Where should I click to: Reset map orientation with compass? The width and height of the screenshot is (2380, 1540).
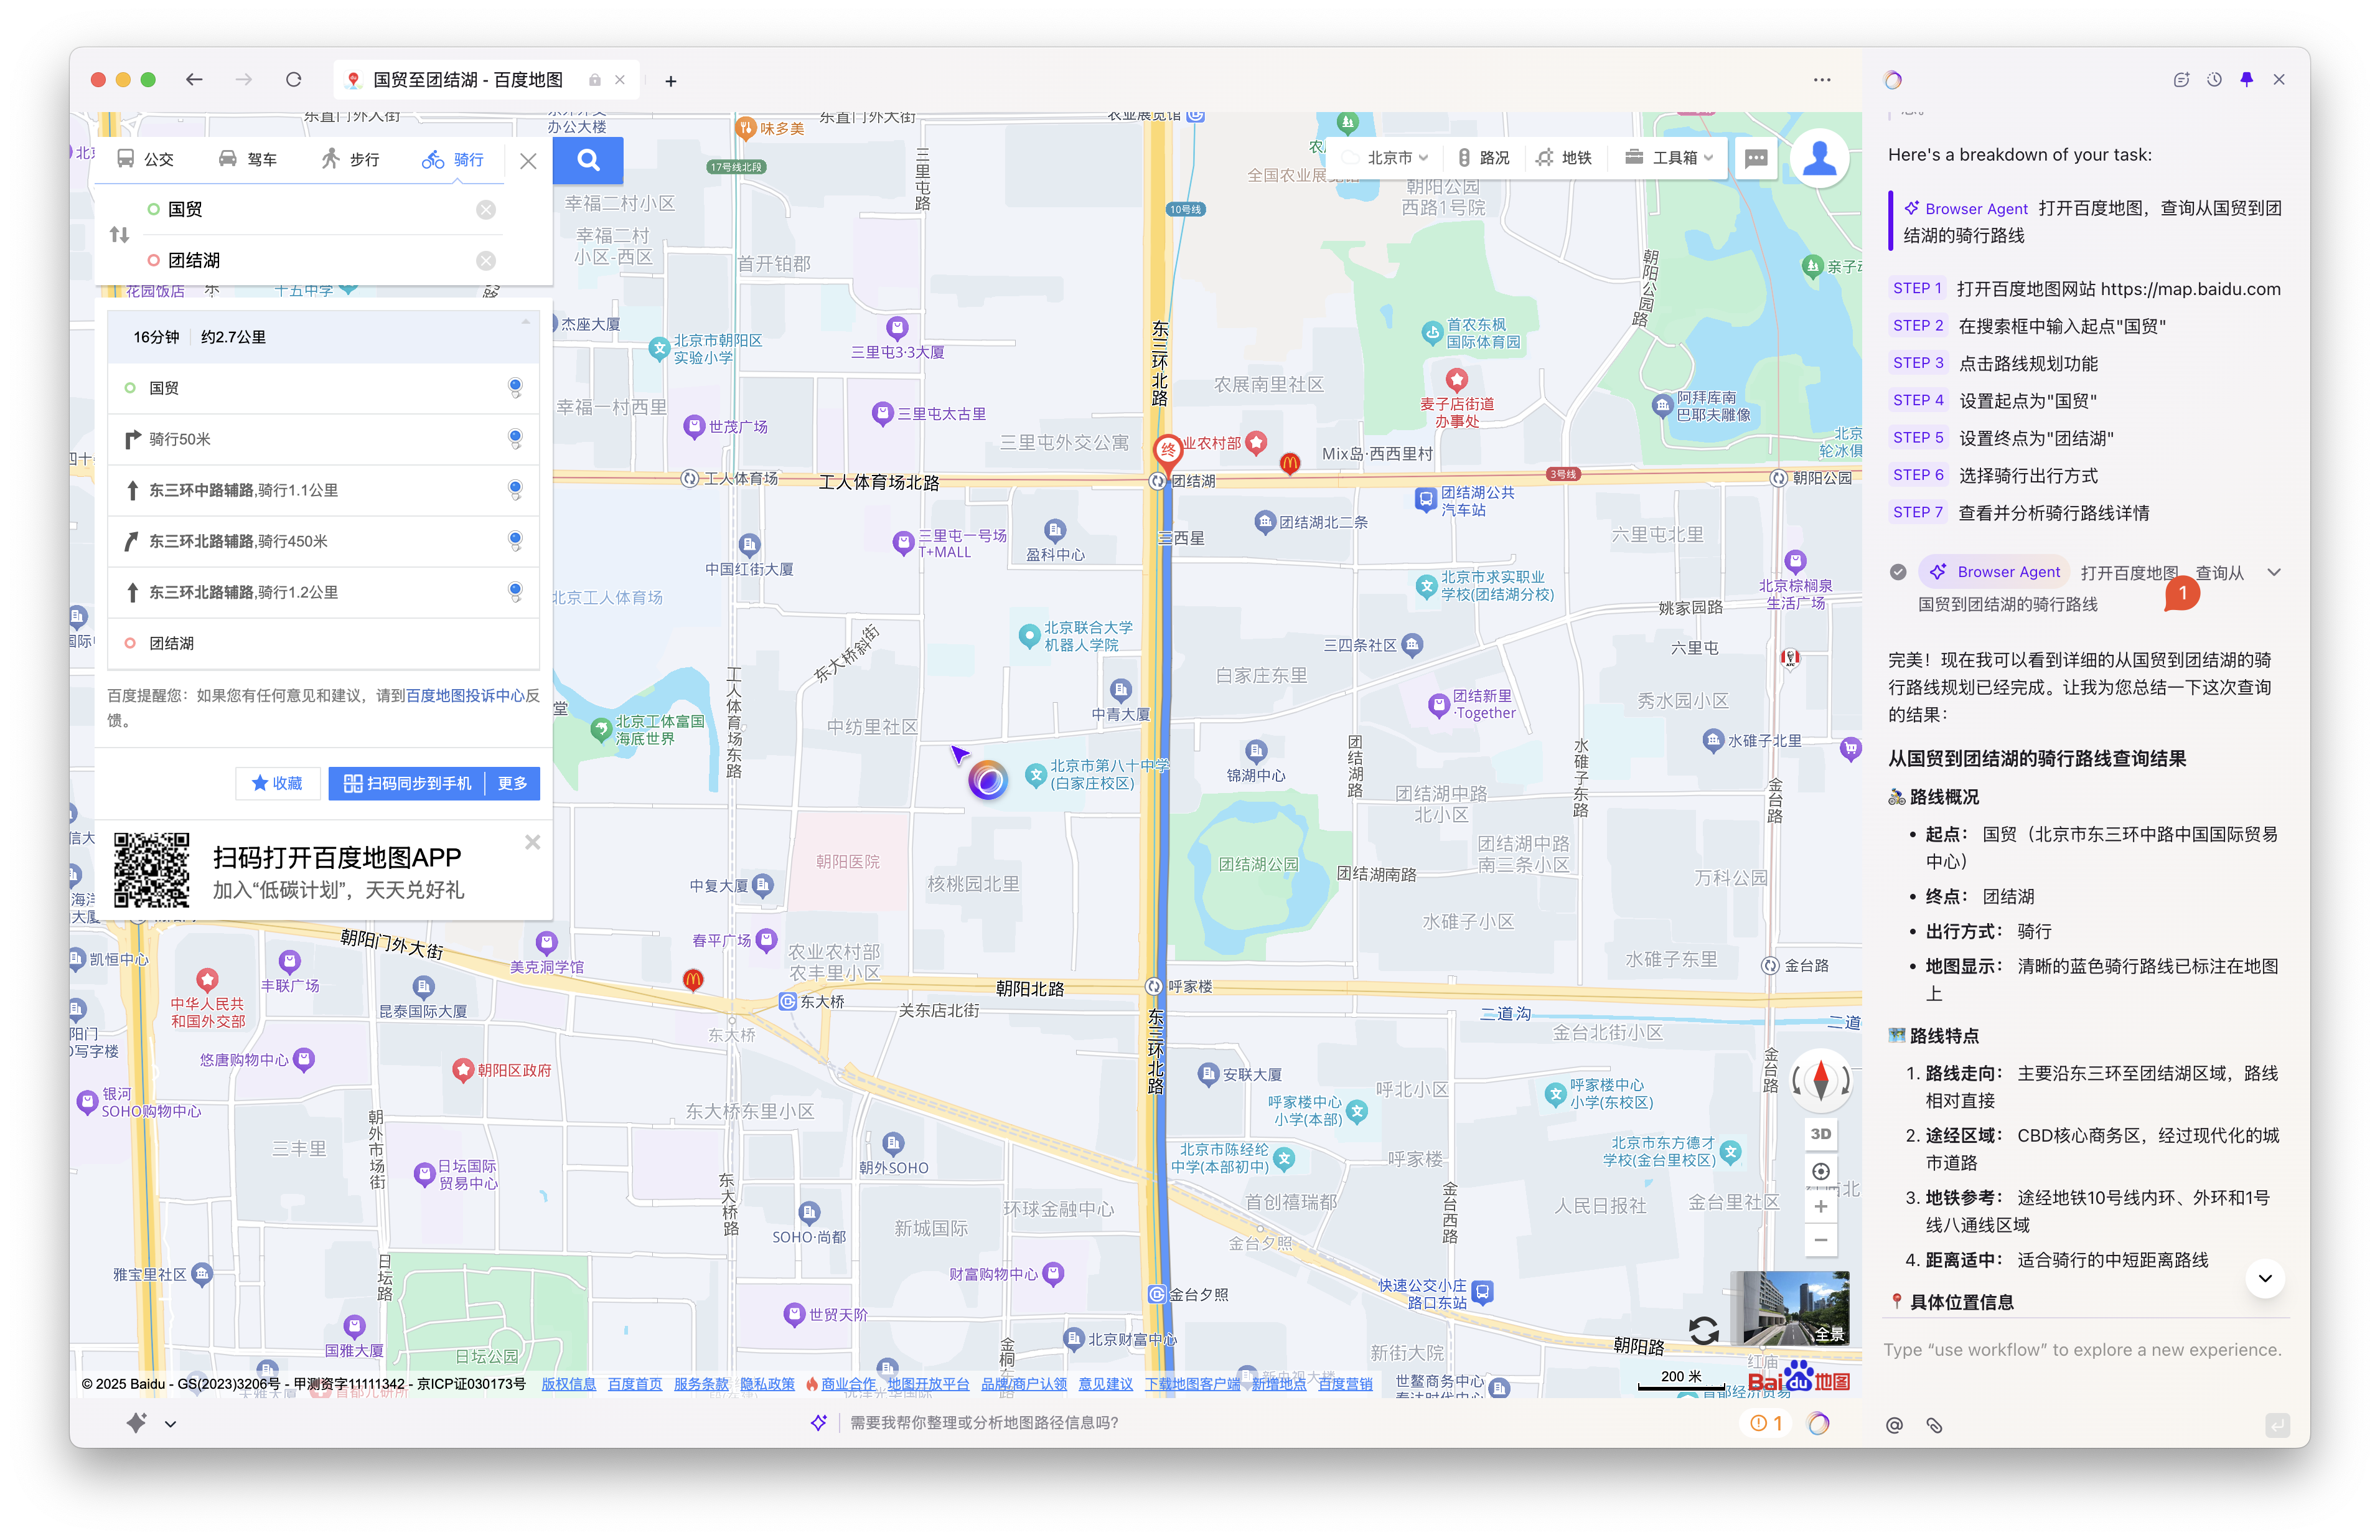[x=1820, y=1080]
